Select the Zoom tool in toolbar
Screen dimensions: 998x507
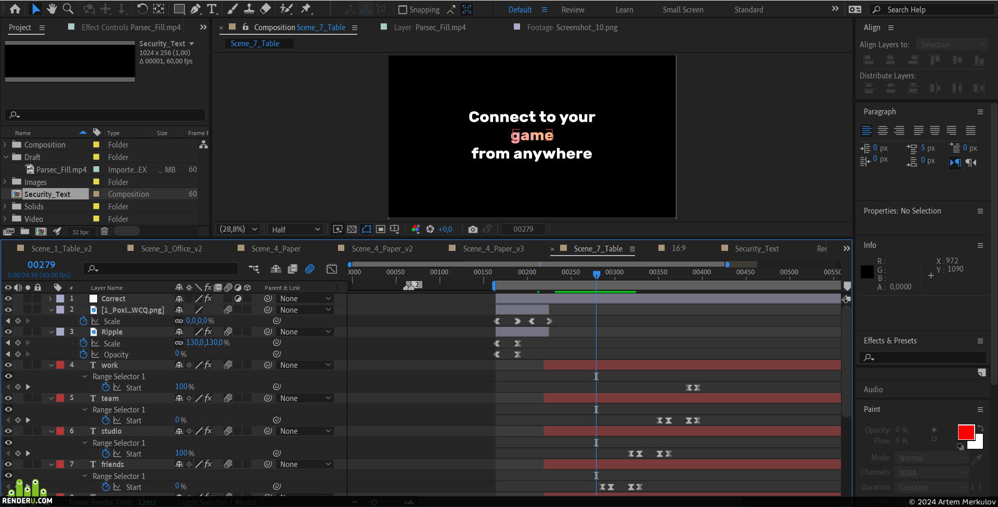pos(68,9)
